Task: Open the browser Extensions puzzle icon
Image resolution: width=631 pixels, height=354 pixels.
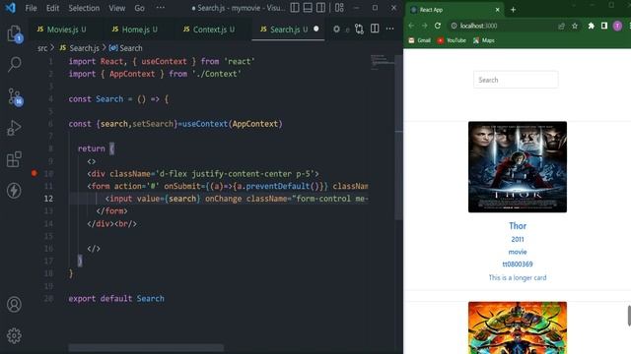Action: coord(592,26)
